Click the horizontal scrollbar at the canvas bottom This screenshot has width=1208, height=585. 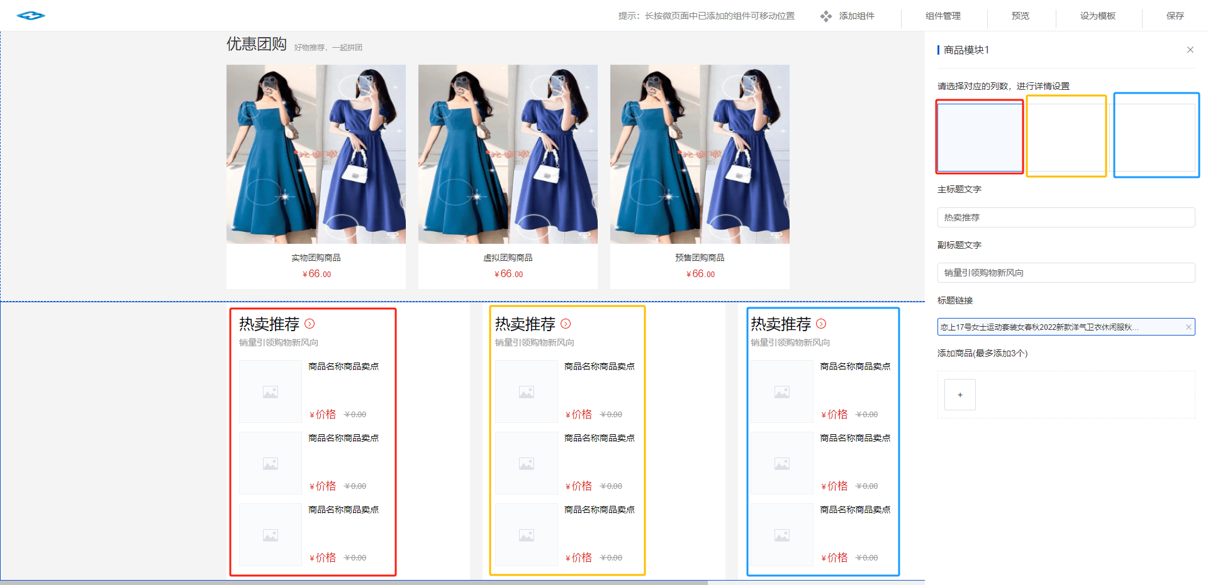point(354,582)
